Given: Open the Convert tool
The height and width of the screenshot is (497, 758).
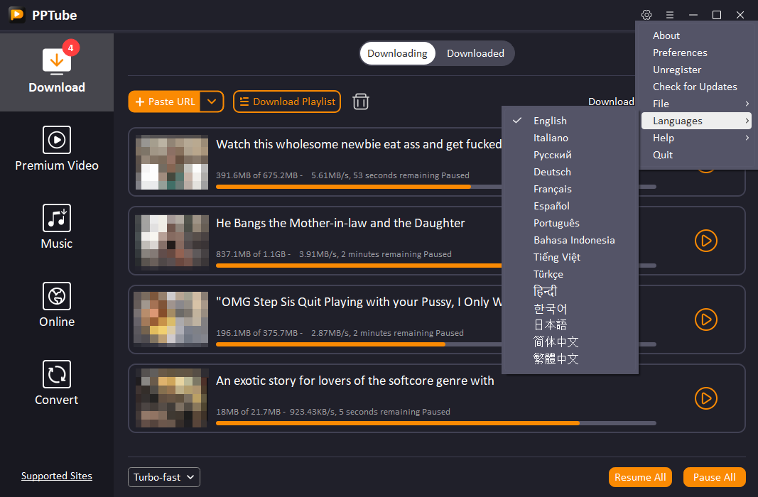Looking at the screenshot, I should coord(56,383).
